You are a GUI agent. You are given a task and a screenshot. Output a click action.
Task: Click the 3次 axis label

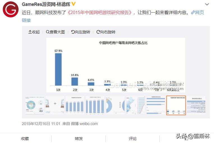point(91,90)
